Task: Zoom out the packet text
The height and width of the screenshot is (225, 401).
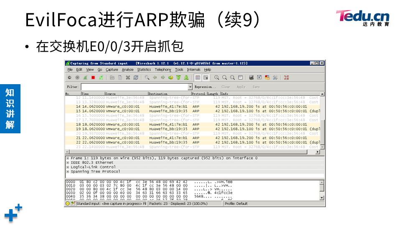Action: 225,77
